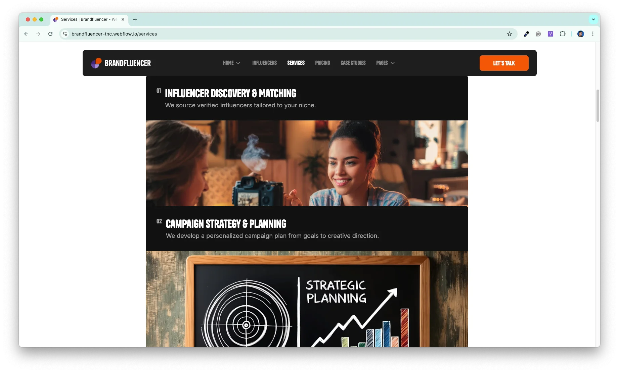Open the Chrome three-dot menu
This screenshot has width=619, height=372.
(593, 34)
